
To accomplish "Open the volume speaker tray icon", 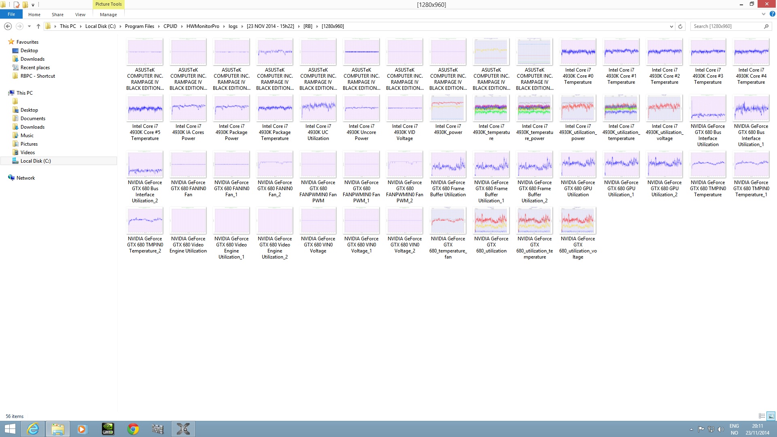I will [x=720, y=429].
